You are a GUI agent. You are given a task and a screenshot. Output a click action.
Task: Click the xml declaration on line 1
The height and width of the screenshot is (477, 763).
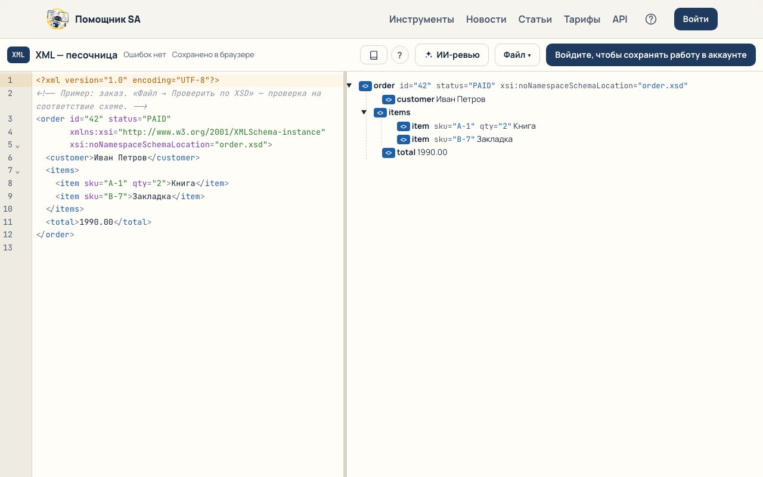128,80
